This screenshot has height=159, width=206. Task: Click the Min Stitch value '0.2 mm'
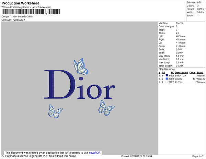(180, 59)
